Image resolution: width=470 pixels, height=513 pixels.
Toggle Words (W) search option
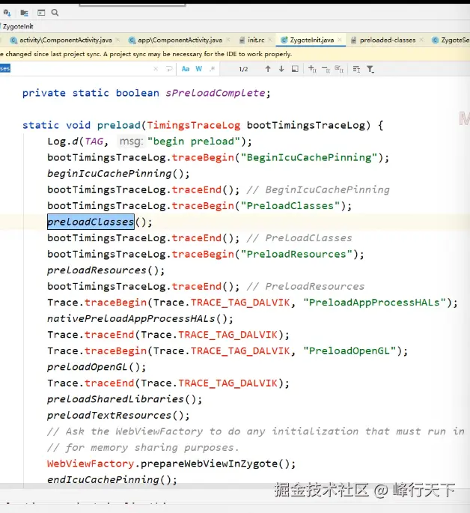click(199, 69)
